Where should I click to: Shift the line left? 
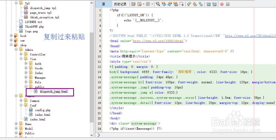(x=209, y=4)
